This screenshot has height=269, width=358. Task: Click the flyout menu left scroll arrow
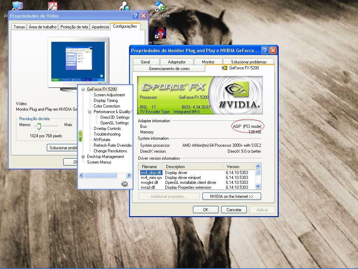pos(81,175)
